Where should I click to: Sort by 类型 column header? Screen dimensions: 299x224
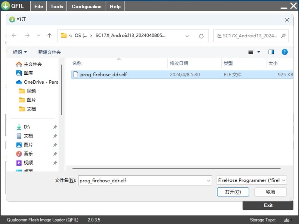pyautogui.click(x=228, y=63)
